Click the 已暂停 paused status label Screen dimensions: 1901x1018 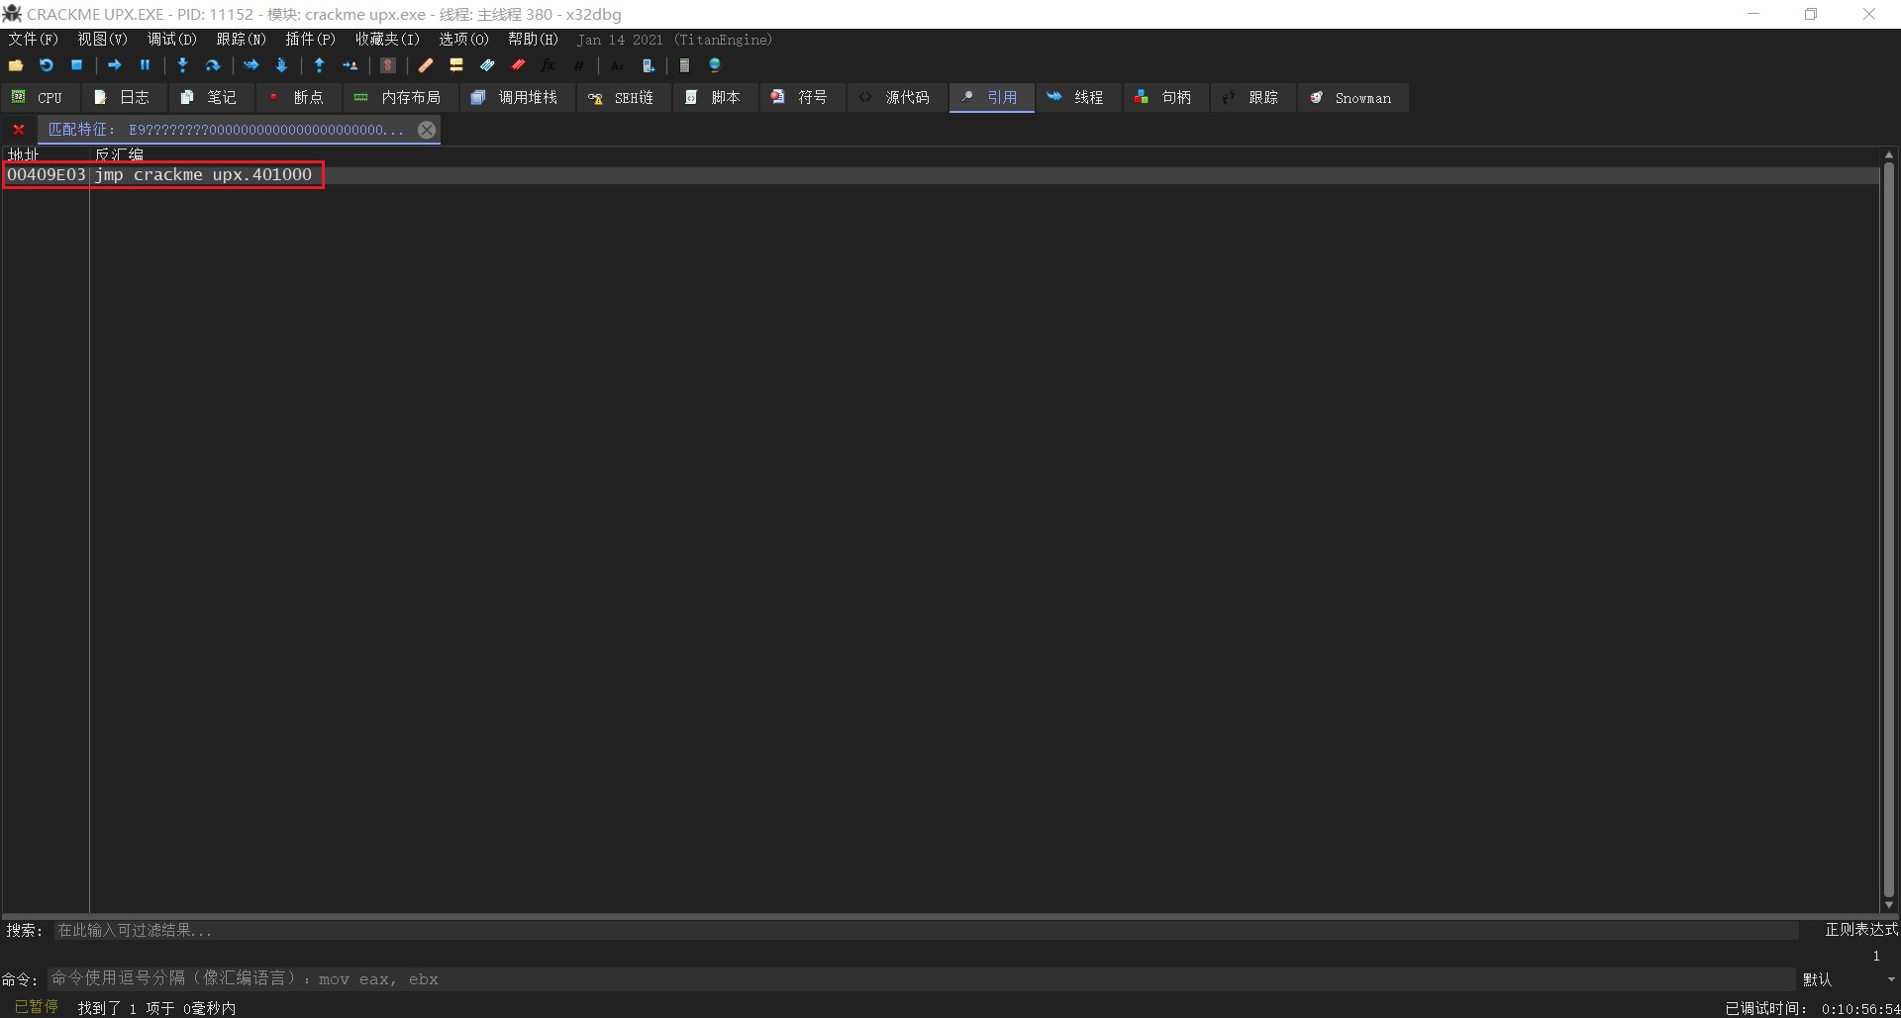click(x=36, y=1007)
